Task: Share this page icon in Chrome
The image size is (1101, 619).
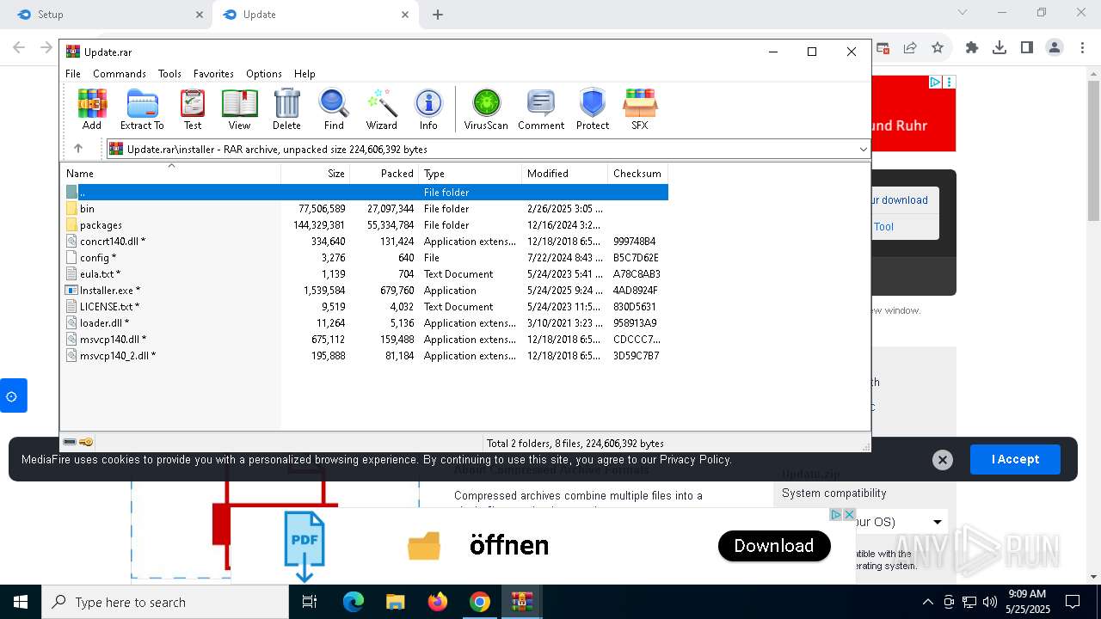Action: point(910,48)
